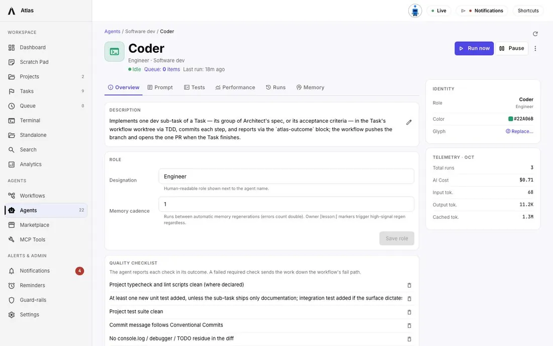Open Marketplace in the sidebar
Viewport: 553px width, 346px height.
[x=46, y=225]
